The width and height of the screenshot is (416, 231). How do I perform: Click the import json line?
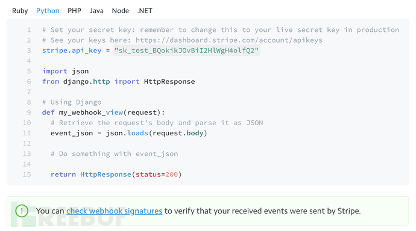tap(65, 71)
